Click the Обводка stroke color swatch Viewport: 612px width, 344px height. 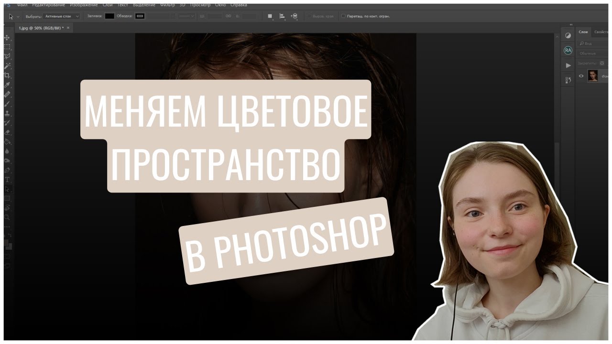click(x=140, y=16)
